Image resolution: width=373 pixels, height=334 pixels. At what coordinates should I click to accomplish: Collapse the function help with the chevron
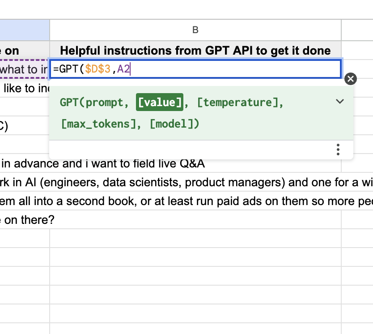pyautogui.click(x=339, y=101)
